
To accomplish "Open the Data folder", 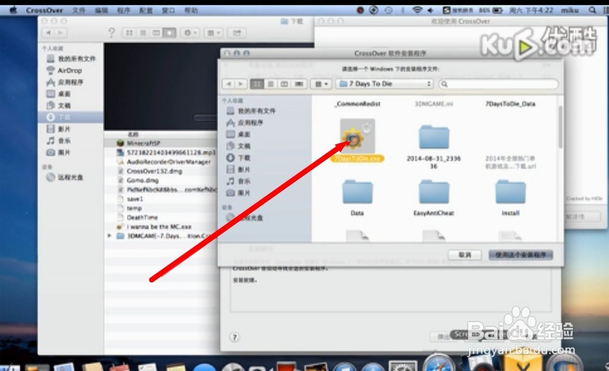I will pos(357,192).
